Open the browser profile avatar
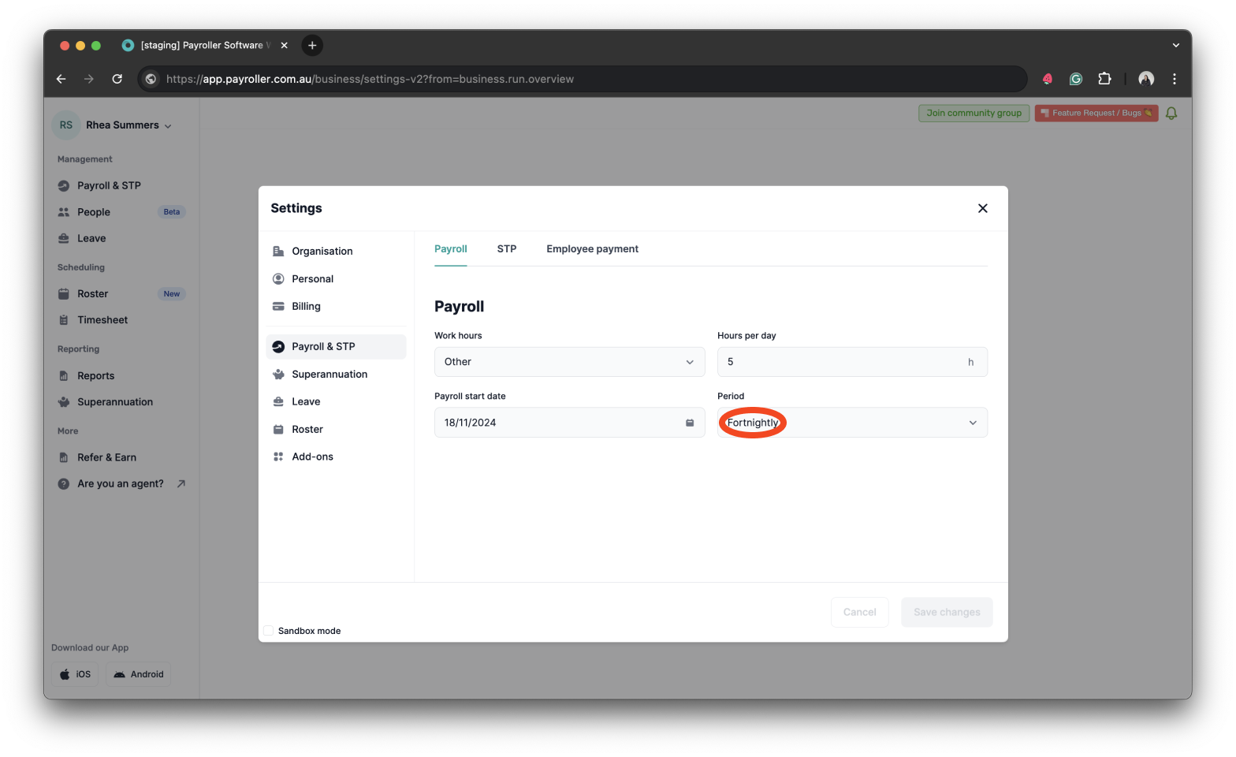 [1146, 79]
